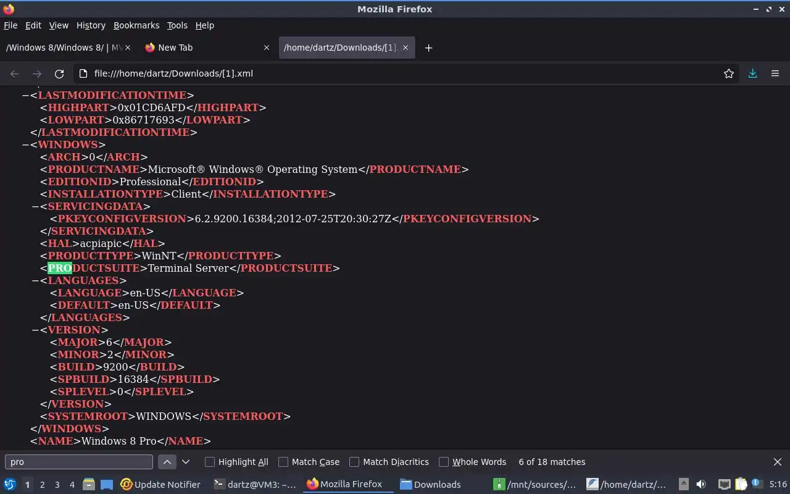Click the 'Windows 8 Pro' NAME value
Screen dimensions: 790x494
(x=118, y=441)
